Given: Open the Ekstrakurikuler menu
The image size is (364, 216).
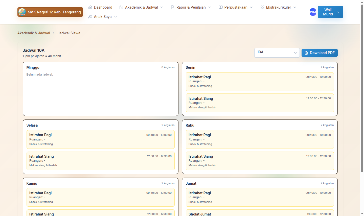Looking at the screenshot, I should point(278,7).
